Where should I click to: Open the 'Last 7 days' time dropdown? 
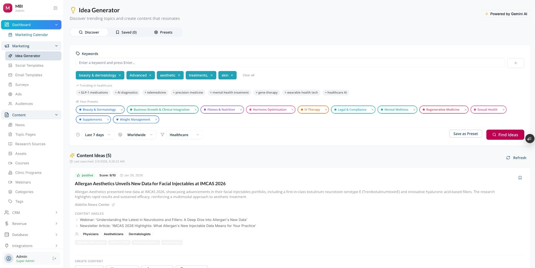pos(97,135)
